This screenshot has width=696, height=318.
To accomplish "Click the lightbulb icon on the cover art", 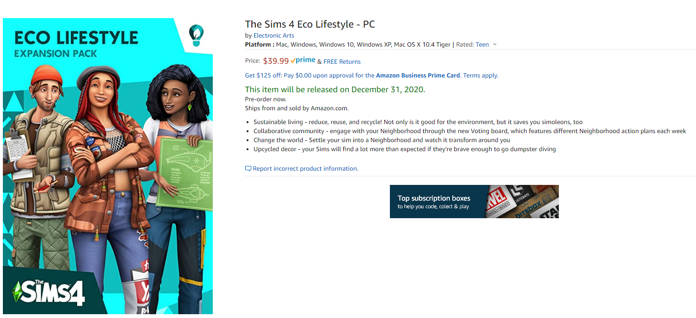I will [196, 36].
